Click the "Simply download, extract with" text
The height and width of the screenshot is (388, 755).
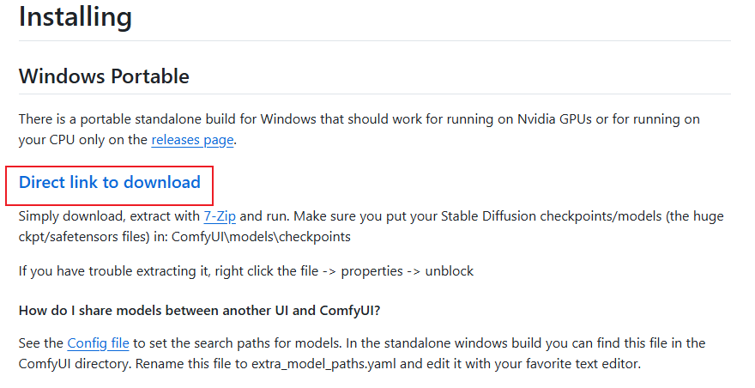click(x=109, y=216)
